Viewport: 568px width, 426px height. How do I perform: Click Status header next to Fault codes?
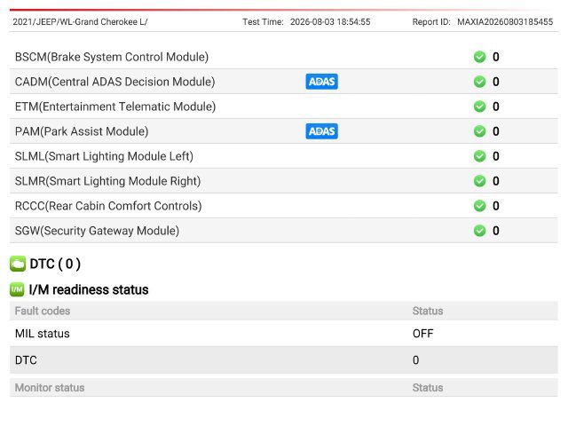click(428, 311)
